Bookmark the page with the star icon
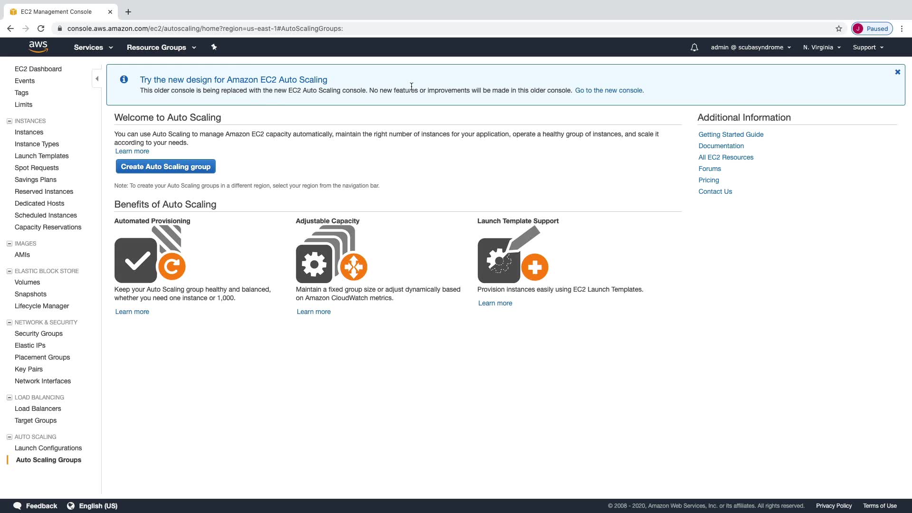Screen dimensions: 912x513 [839, 28]
